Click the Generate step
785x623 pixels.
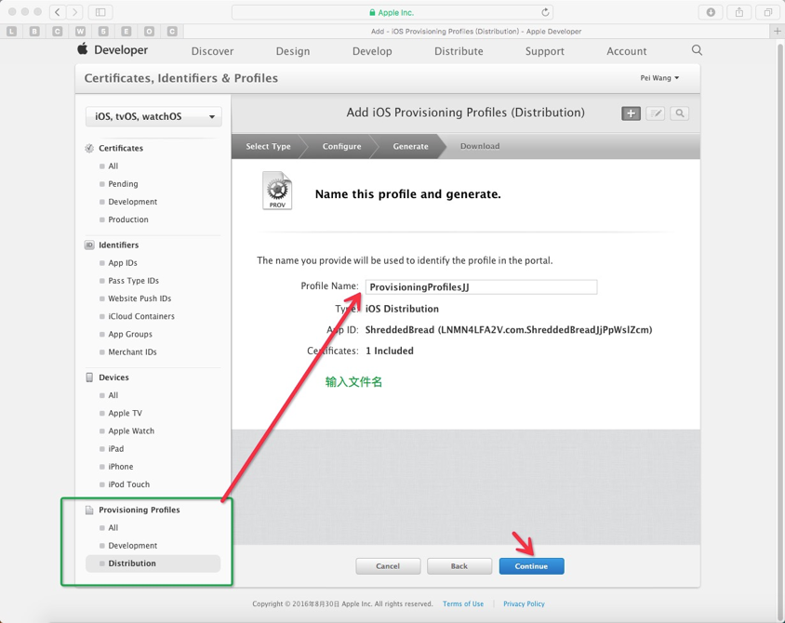coord(410,146)
